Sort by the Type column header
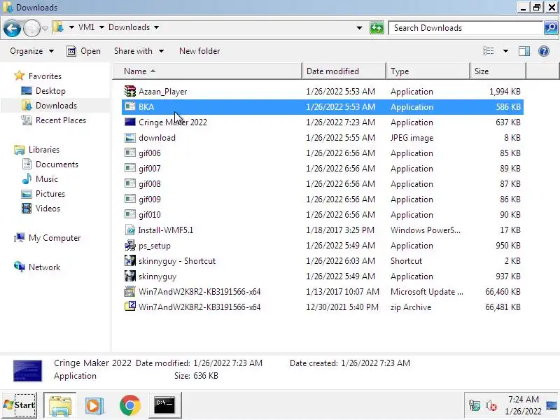 [x=428, y=71]
